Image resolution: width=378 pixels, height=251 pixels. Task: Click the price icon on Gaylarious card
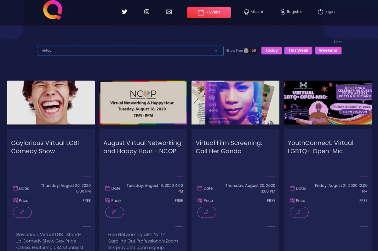(15, 200)
